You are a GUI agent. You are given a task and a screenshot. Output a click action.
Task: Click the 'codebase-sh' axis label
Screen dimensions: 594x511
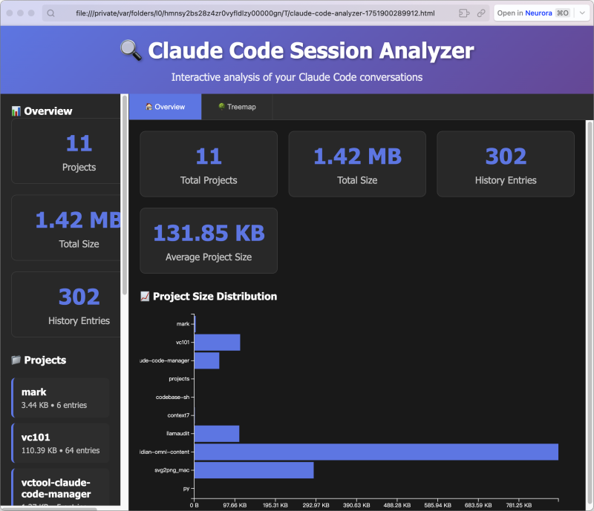[x=172, y=397]
